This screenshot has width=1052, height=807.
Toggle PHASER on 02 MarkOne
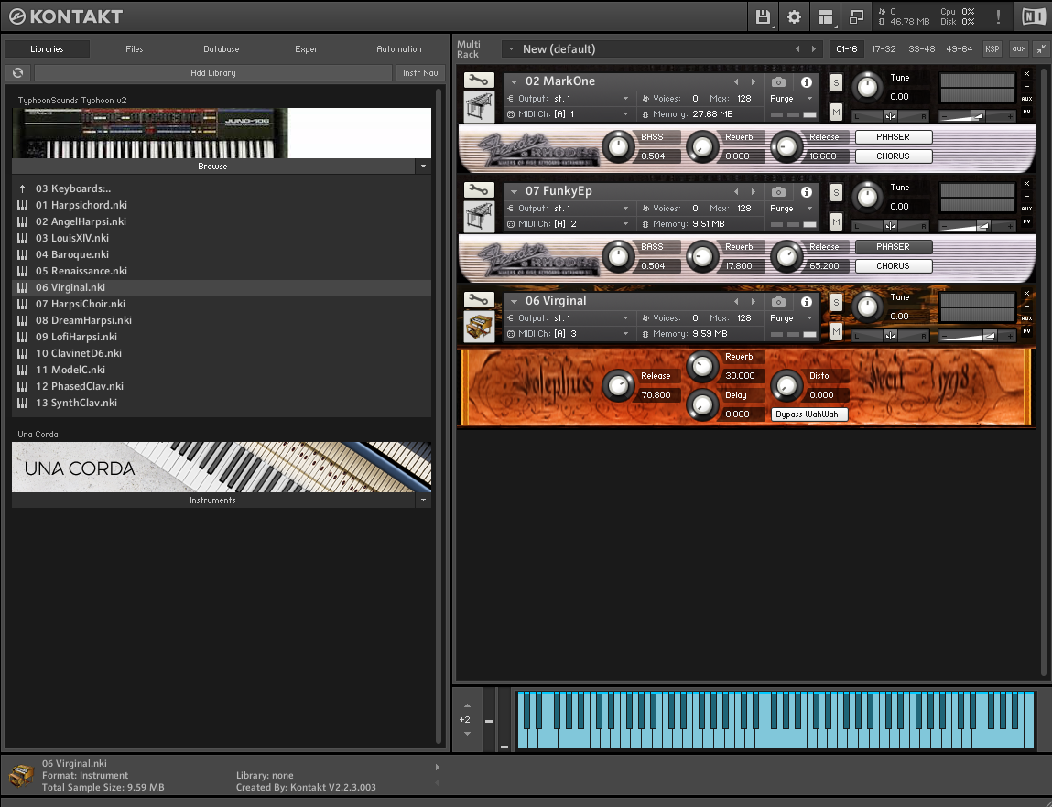point(893,136)
